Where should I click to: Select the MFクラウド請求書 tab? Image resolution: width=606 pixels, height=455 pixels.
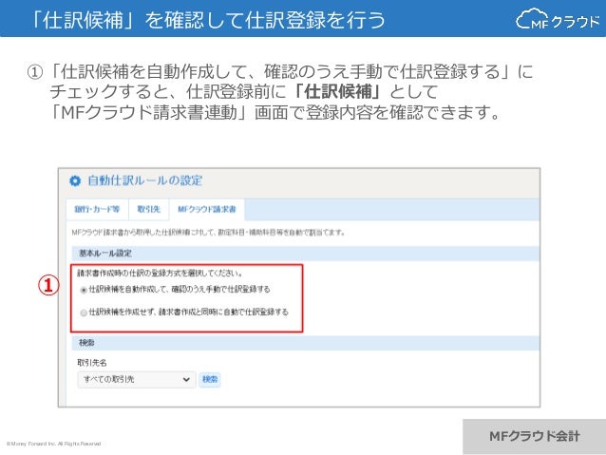[207, 209]
